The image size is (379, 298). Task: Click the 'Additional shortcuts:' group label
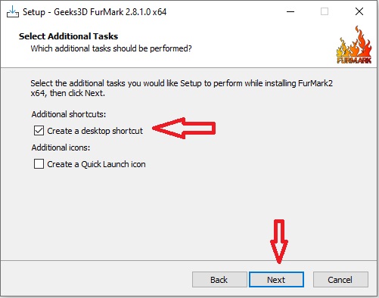click(x=69, y=114)
